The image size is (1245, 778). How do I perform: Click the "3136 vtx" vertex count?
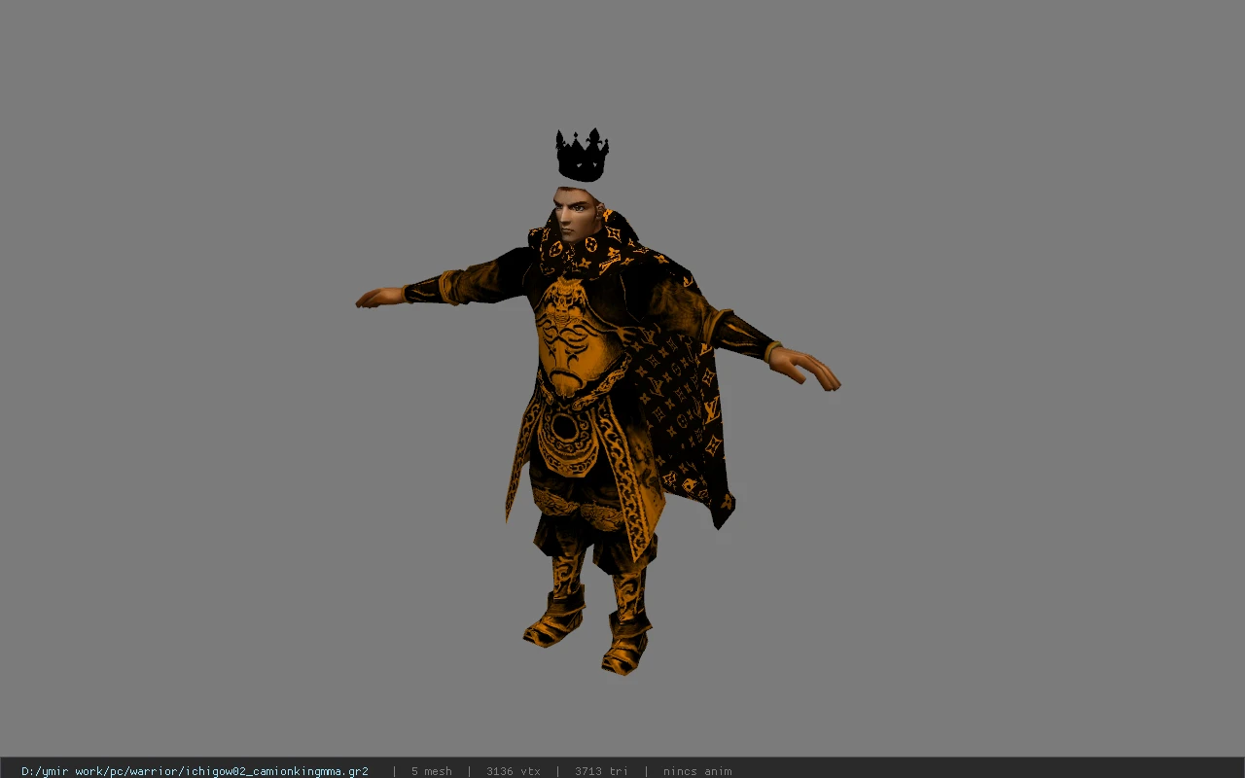tap(514, 771)
